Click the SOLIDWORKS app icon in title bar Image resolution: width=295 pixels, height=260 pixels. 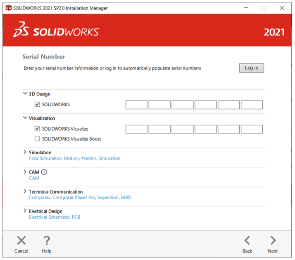tap(8, 8)
